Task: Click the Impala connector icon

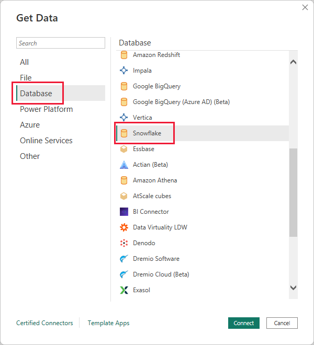Action: [124, 71]
